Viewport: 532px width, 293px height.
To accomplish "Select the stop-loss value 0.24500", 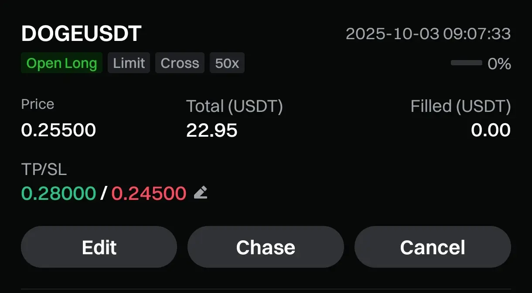I will (x=149, y=193).
